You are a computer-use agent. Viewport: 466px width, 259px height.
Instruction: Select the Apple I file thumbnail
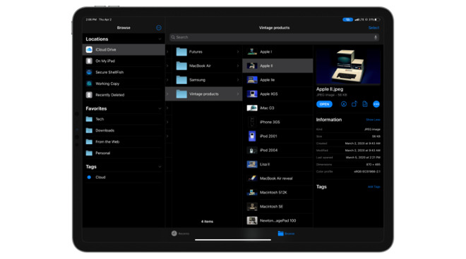tap(252, 51)
